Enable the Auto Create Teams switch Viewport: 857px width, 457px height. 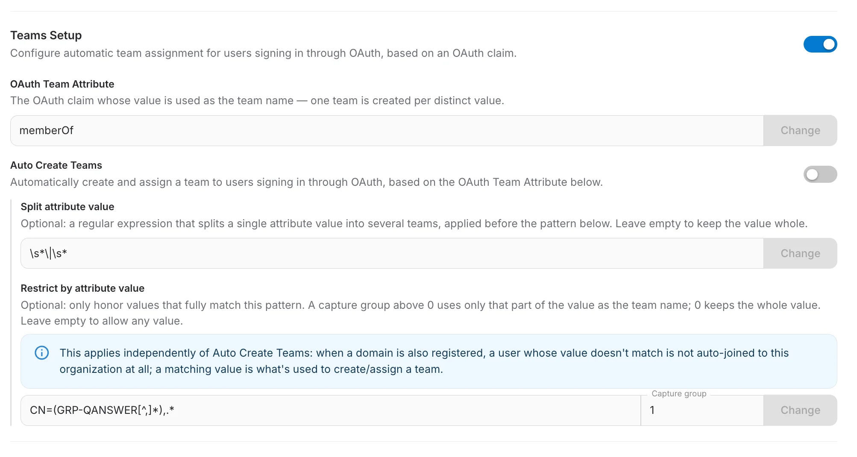[x=820, y=174]
